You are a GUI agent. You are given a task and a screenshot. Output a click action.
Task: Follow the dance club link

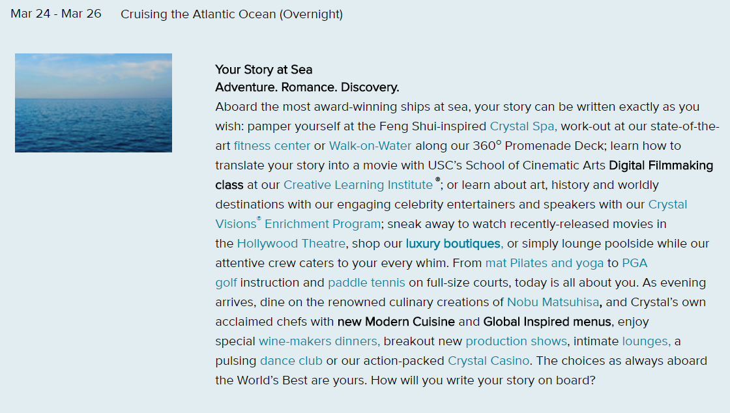coord(291,361)
